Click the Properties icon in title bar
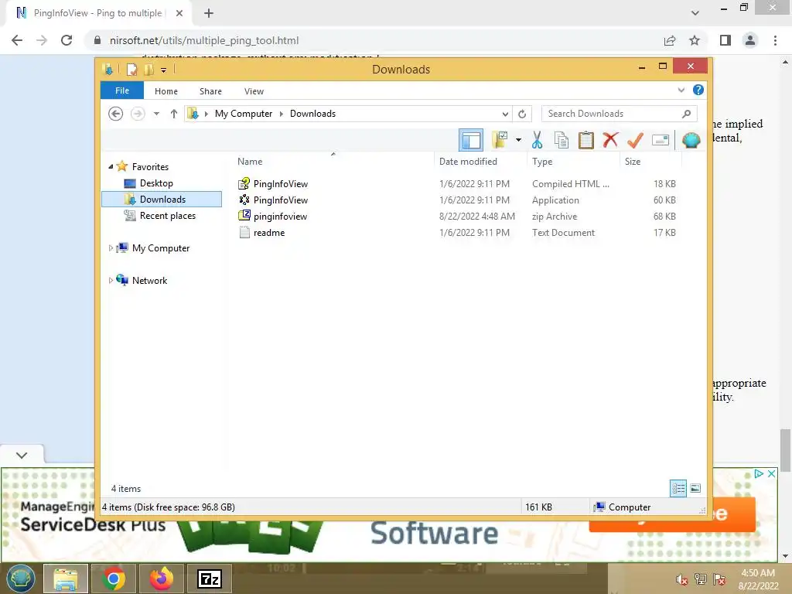This screenshot has width=792, height=594. click(x=131, y=69)
